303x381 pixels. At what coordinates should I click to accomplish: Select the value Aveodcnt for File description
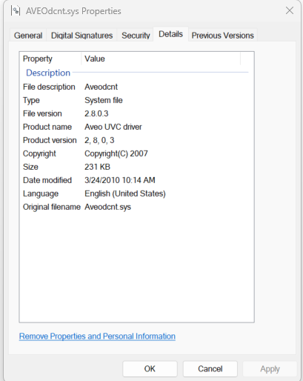click(101, 87)
